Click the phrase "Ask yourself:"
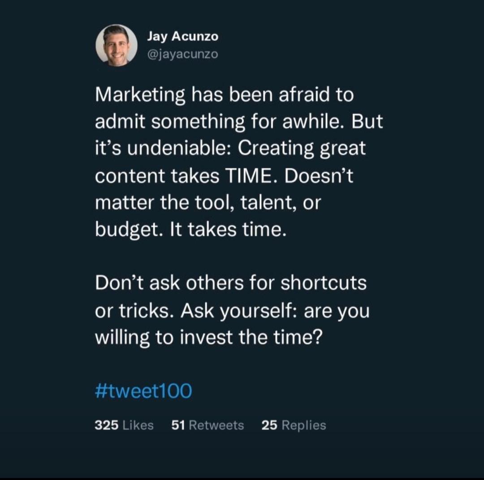Screen dimensions: 484x480 pos(240,310)
